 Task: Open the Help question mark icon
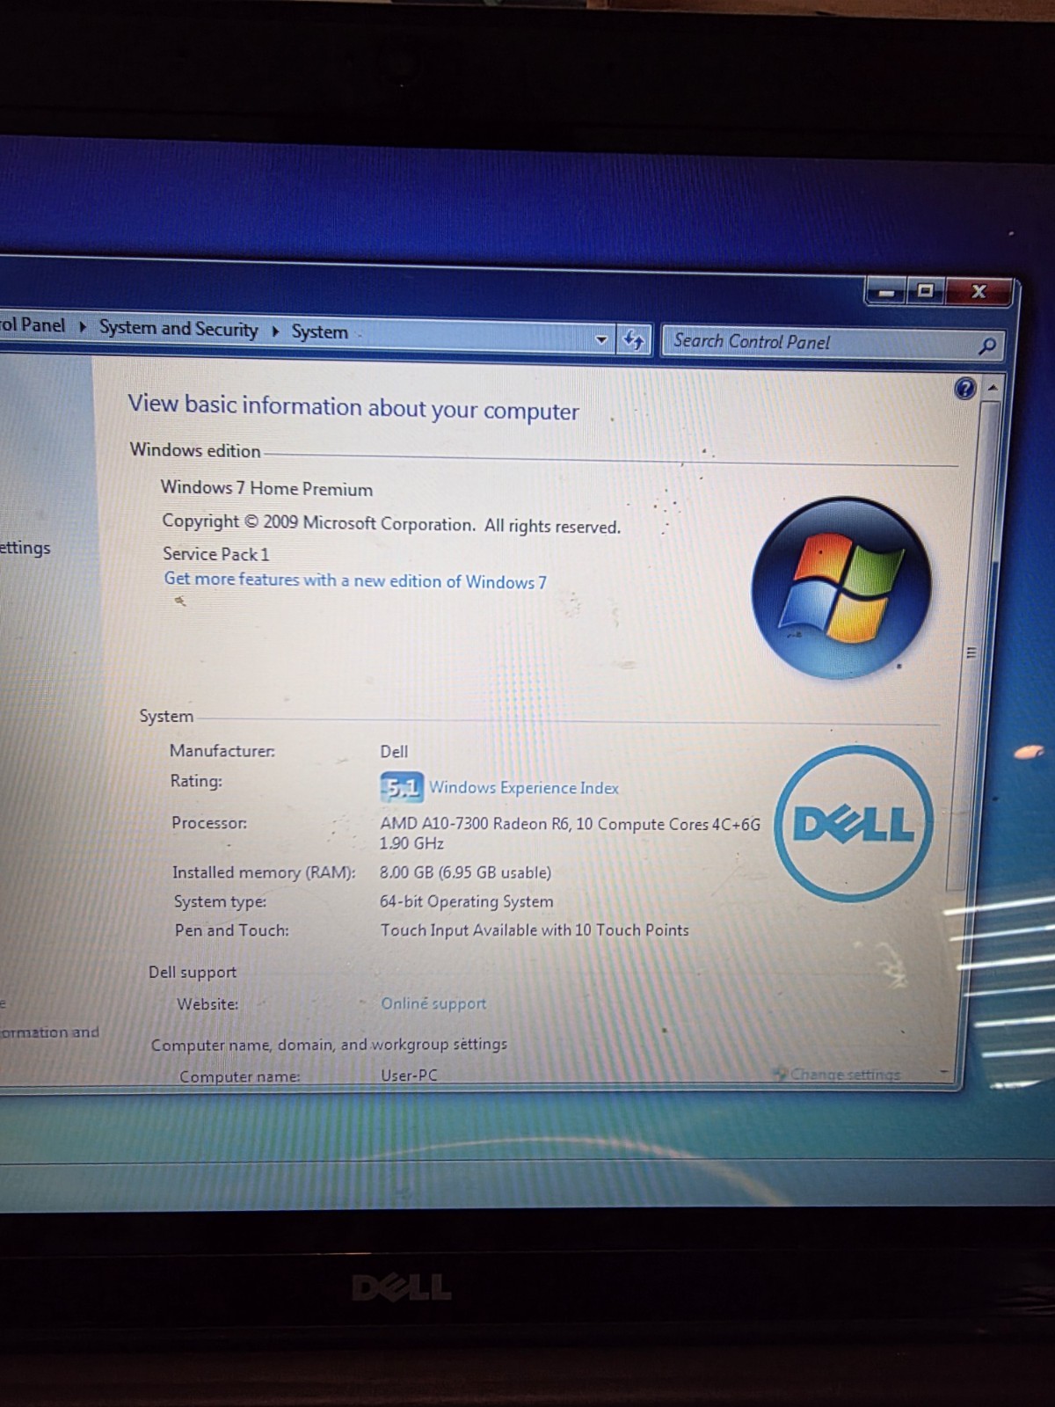964,388
